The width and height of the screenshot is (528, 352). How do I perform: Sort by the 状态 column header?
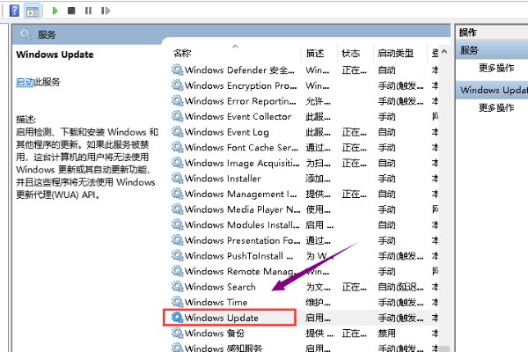point(351,53)
